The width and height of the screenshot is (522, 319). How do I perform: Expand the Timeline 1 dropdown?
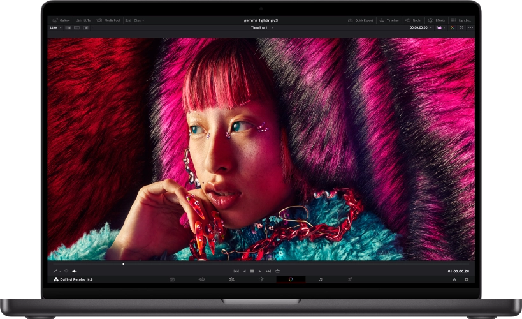tap(261, 28)
